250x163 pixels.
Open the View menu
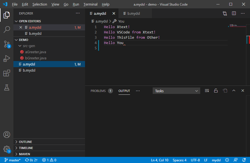click(x=55, y=4)
